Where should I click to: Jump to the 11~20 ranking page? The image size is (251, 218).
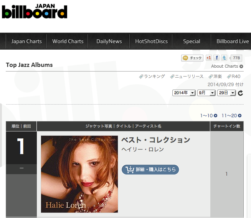click(231, 115)
